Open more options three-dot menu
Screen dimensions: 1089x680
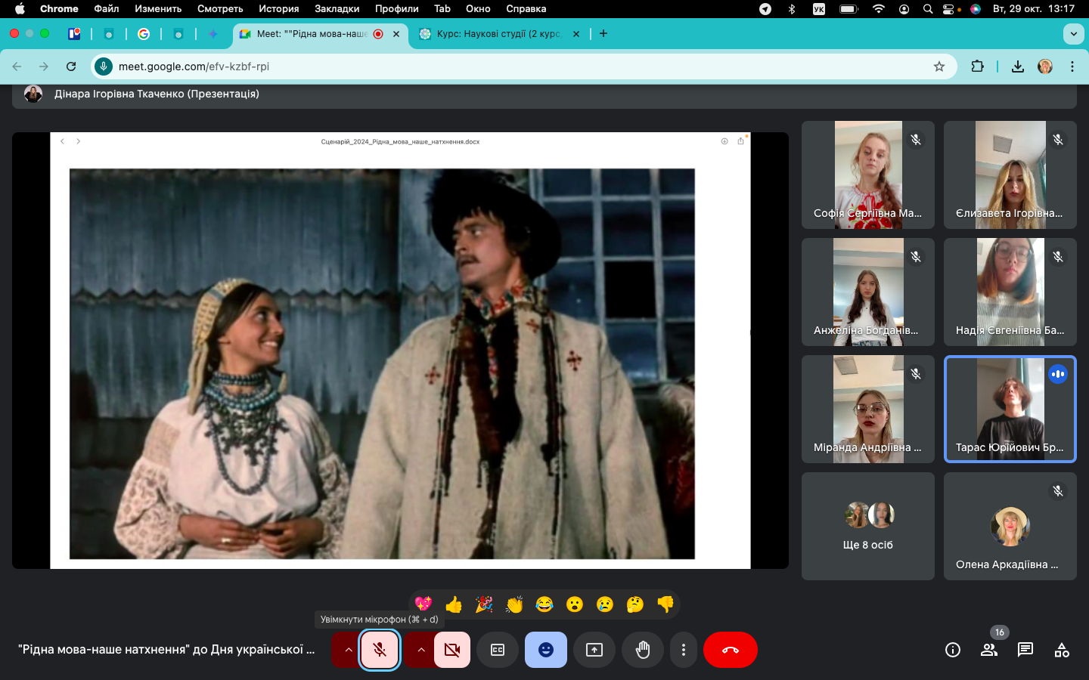point(684,650)
